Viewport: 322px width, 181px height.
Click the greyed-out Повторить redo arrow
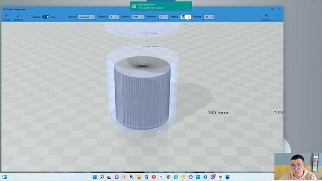click(278, 16)
